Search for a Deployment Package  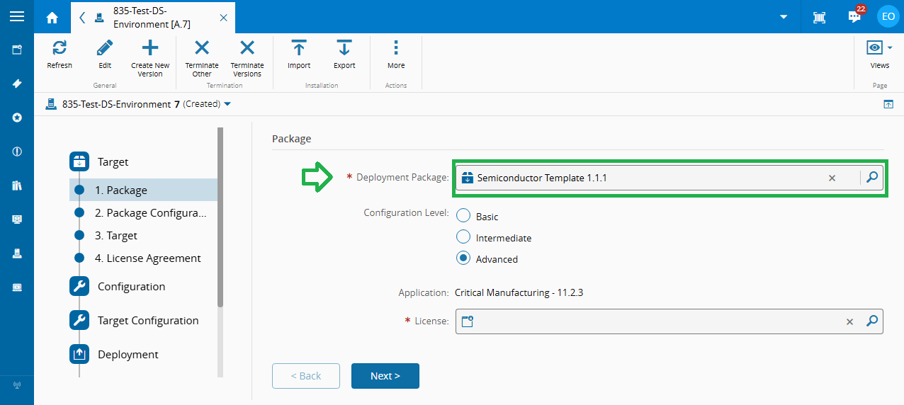872,178
